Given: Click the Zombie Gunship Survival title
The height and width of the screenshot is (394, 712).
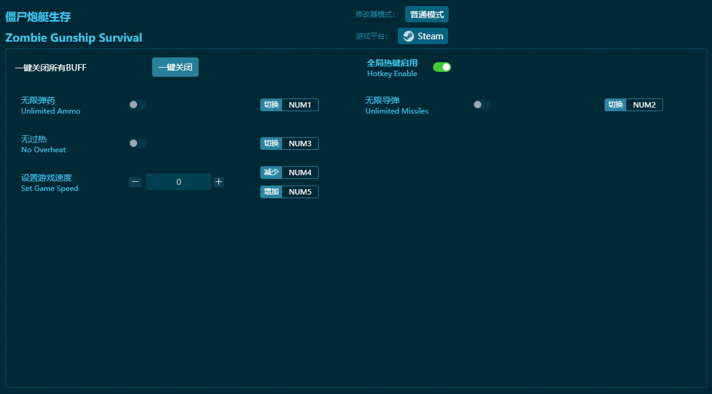Looking at the screenshot, I should tap(74, 37).
